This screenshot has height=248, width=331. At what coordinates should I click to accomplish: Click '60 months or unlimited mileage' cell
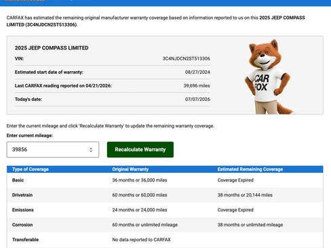(x=144, y=225)
